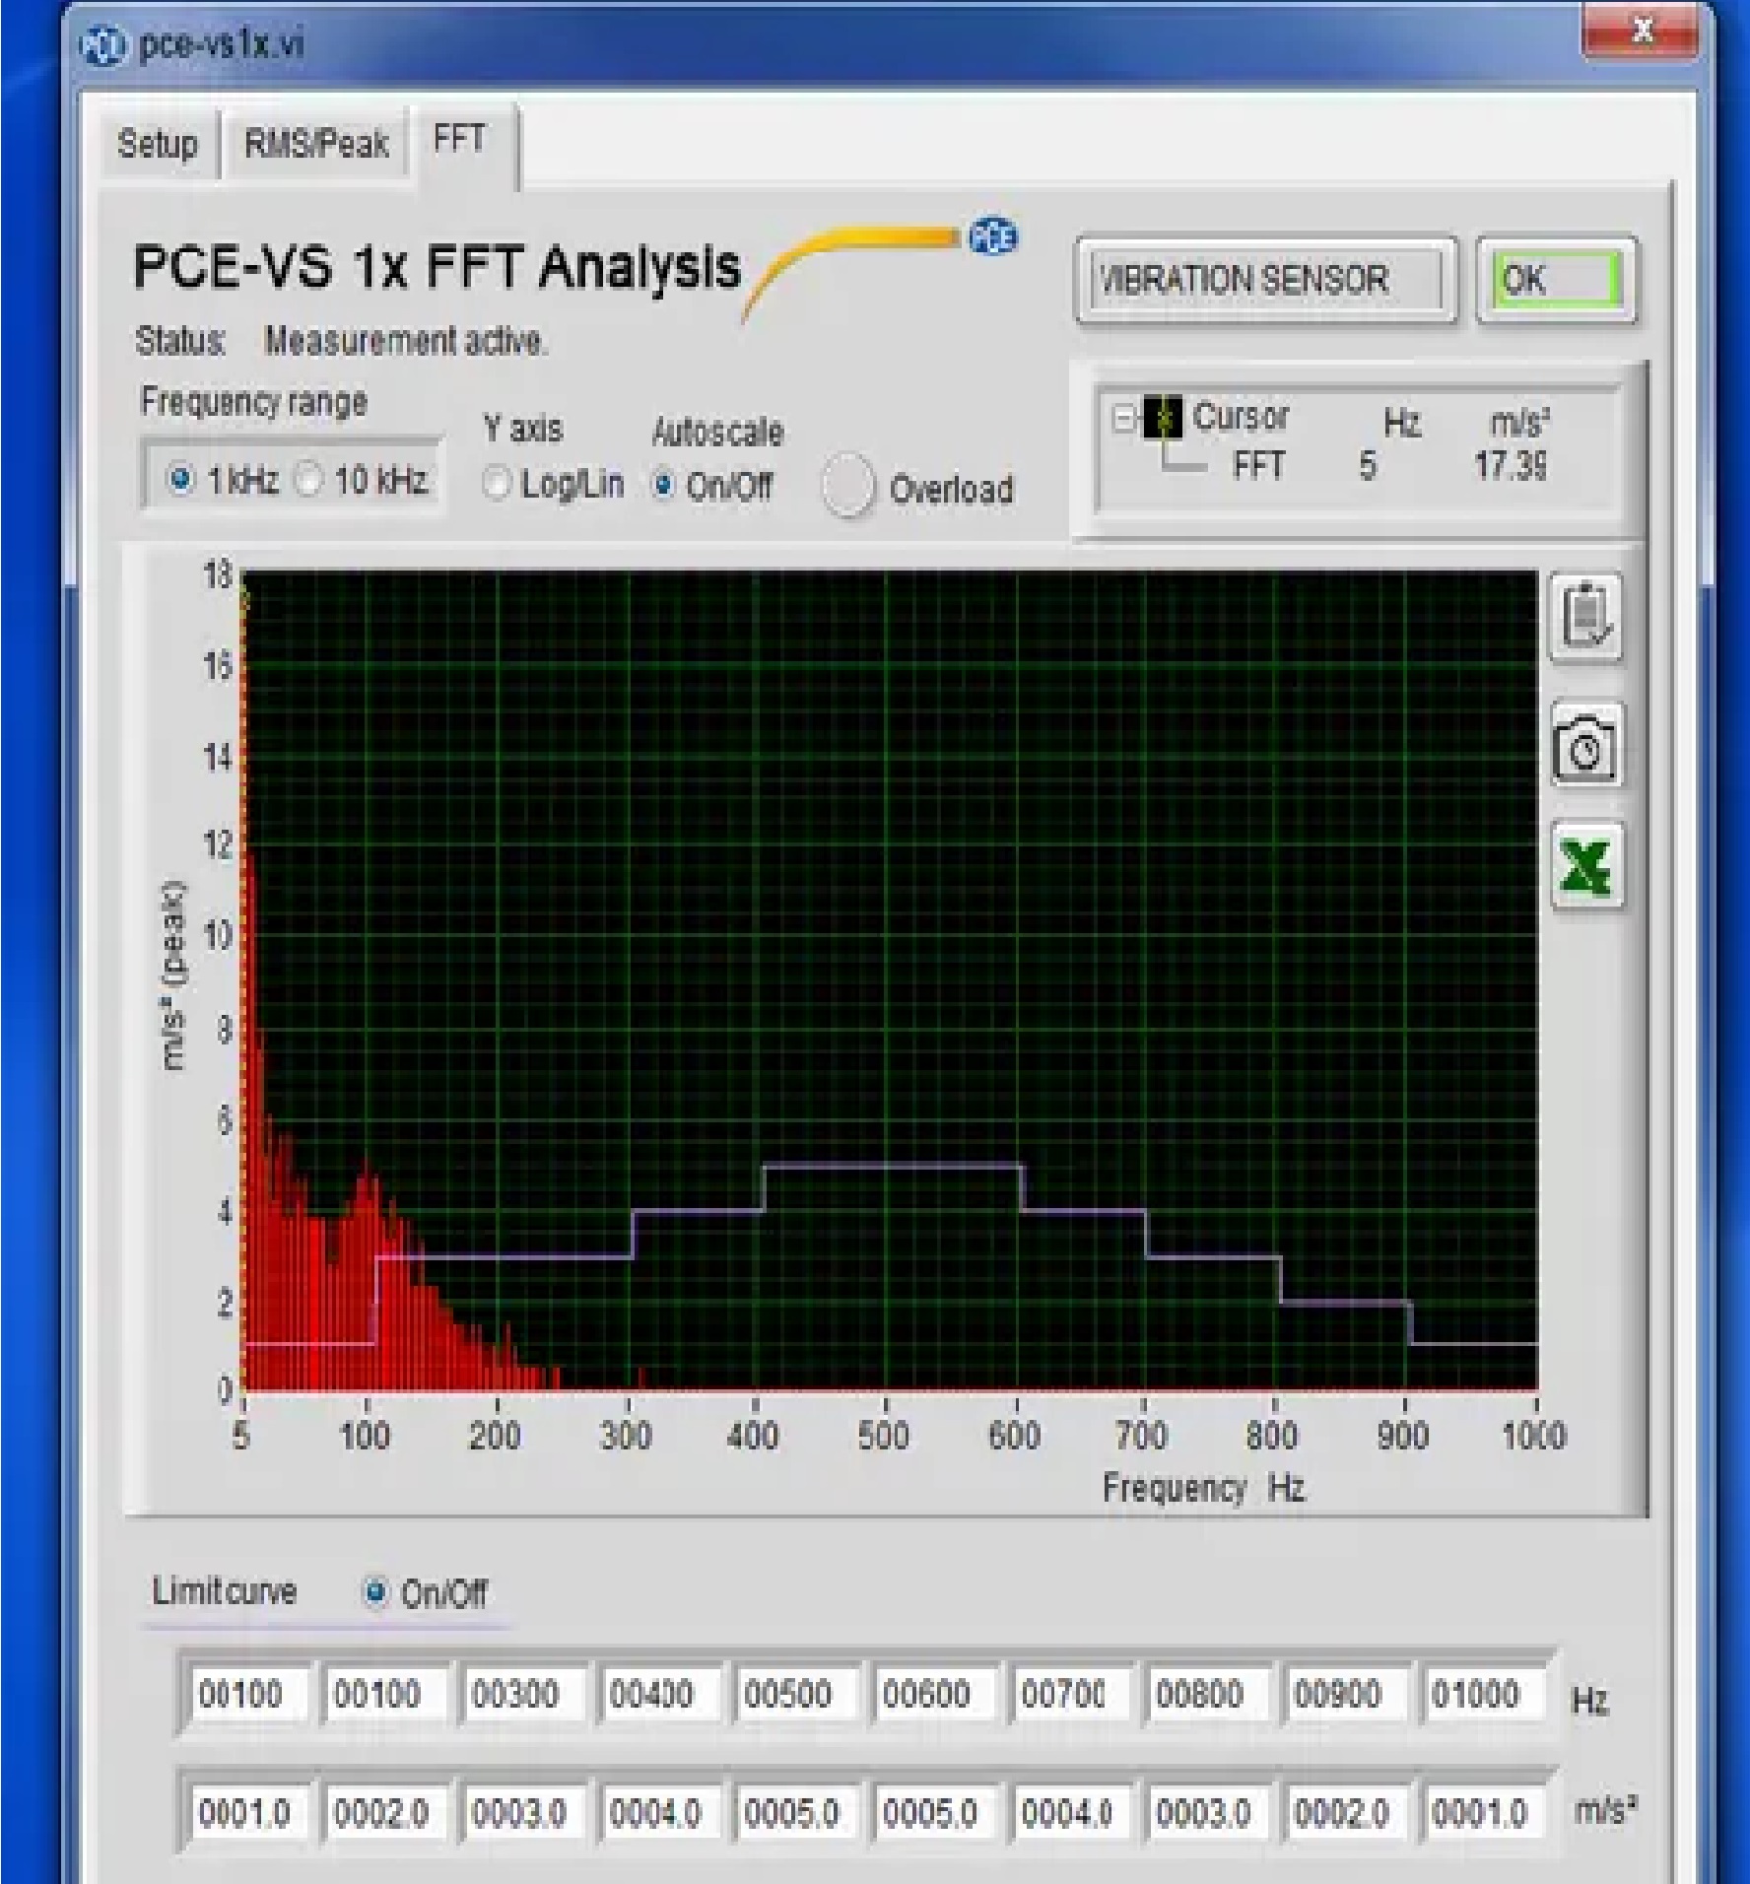Click the FFT row in cursor legend
The image size is (1750, 1884).
(1257, 465)
